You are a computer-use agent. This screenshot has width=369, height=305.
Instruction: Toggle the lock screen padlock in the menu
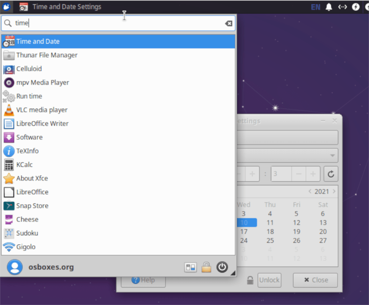pos(206,267)
